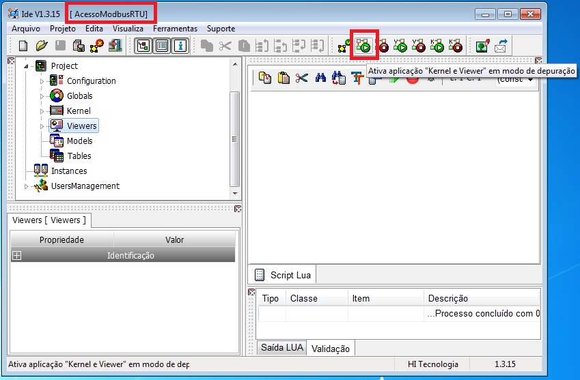Start Kernel application (K green play)

[437, 46]
